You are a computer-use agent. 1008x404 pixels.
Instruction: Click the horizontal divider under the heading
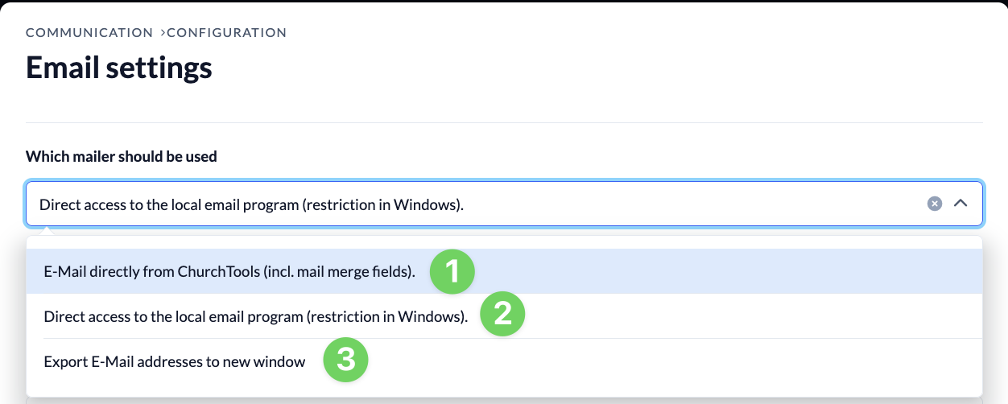pyautogui.click(x=504, y=122)
